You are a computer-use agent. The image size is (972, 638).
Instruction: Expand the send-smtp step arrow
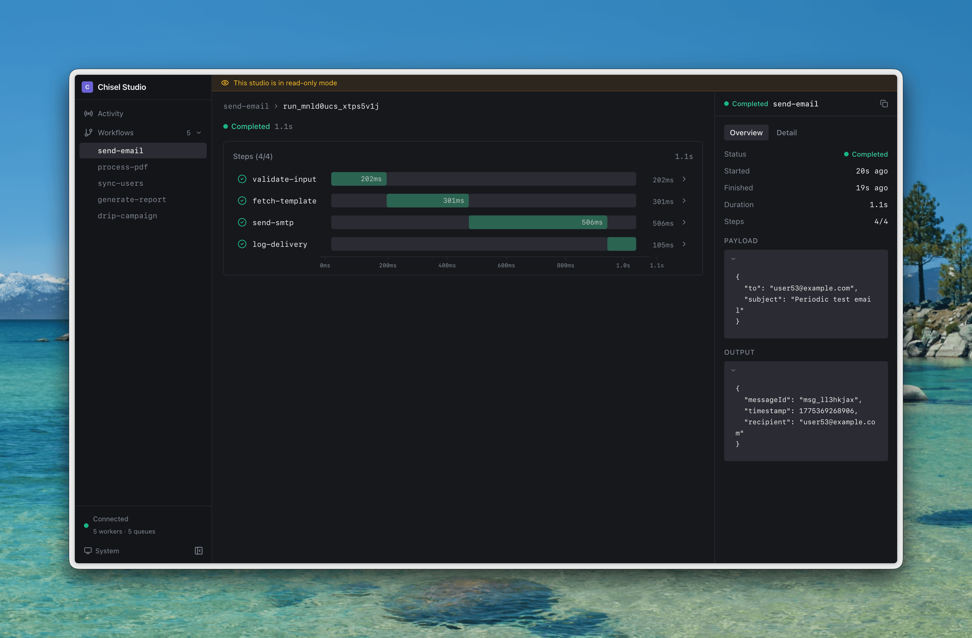(684, 223)
